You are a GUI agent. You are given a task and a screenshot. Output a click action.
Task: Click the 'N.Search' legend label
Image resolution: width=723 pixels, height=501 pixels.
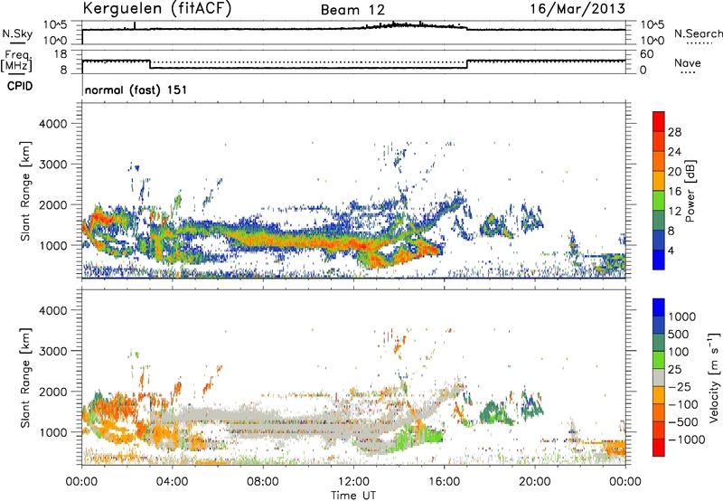(698, 33)
